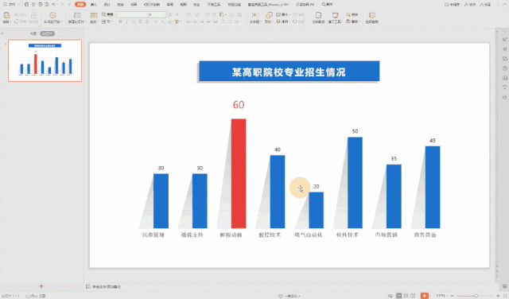Decrease font size with the smaller A icon
The width and height of the screenshot is (509, 299).
(x=177, y=15)
